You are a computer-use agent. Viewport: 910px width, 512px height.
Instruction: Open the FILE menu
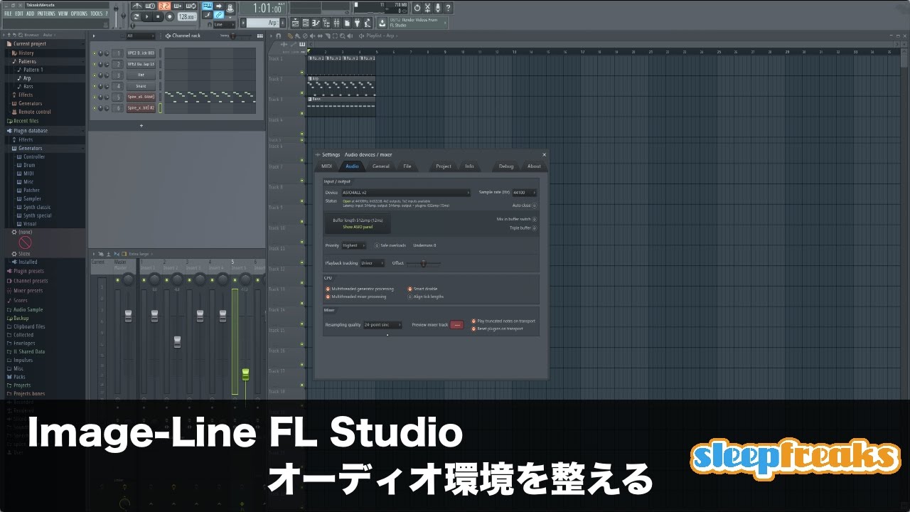(8, 14)
